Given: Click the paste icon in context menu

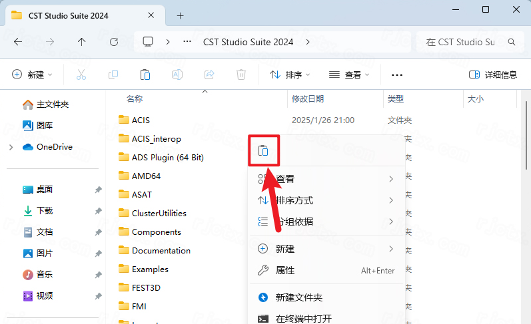Looking at the screenshot, I should pos(263,150).
